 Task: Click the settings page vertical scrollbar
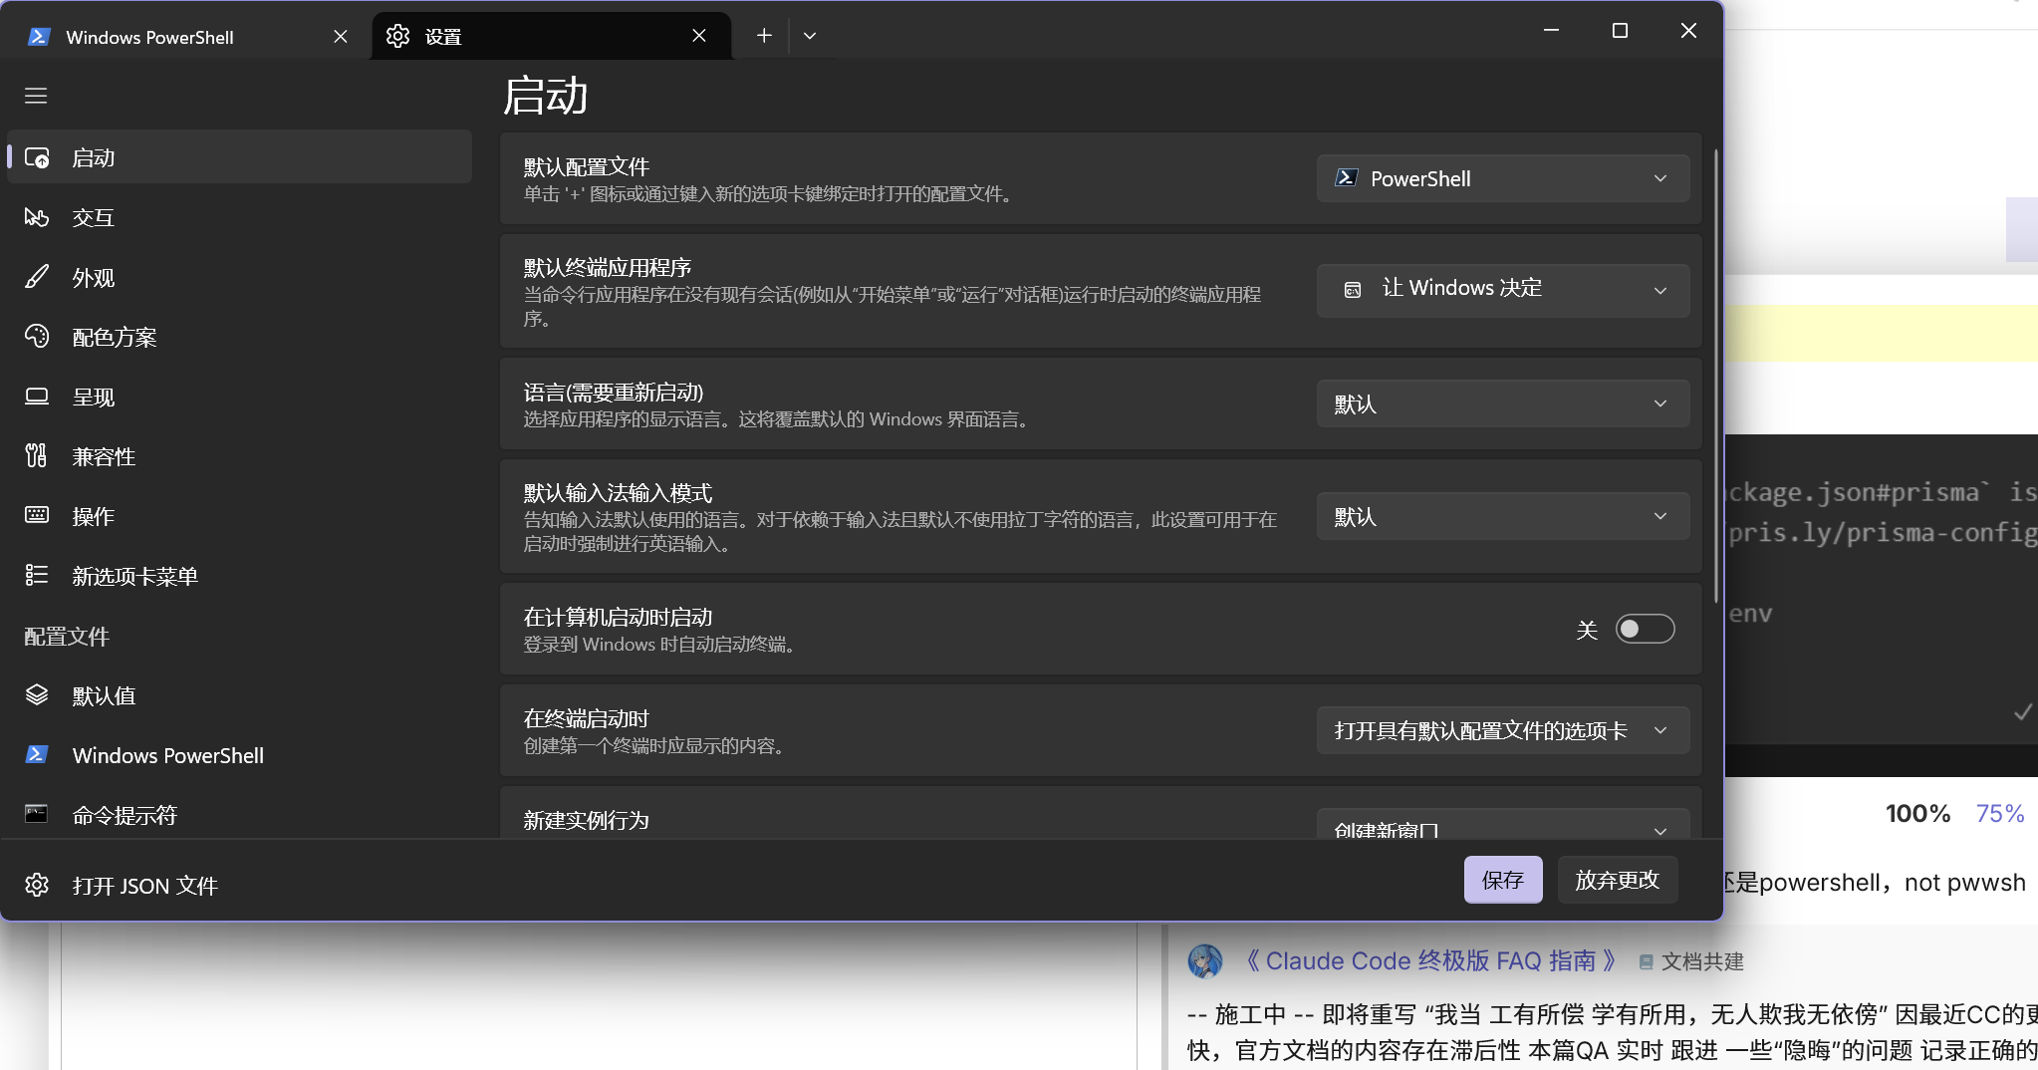tap(1715, 377)
